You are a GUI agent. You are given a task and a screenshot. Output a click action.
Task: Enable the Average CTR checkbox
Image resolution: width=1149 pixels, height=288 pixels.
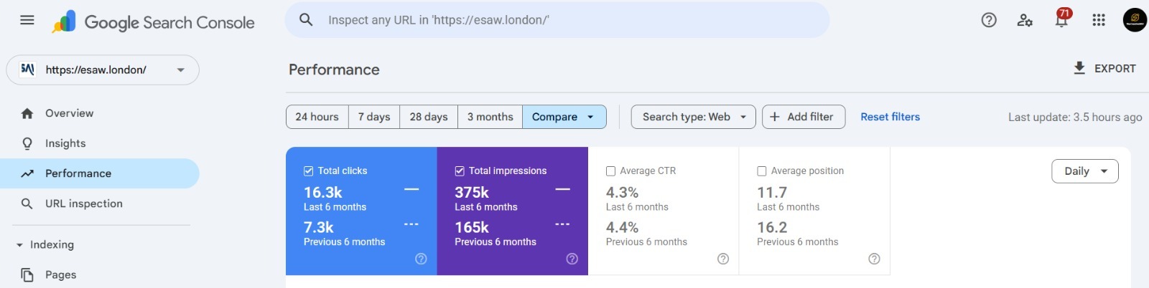pos(610,171)
